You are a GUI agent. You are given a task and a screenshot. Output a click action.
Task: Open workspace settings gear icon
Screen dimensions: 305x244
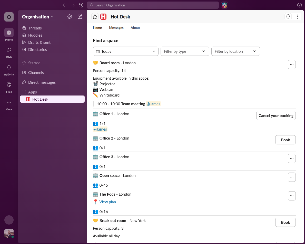point(70,17)
